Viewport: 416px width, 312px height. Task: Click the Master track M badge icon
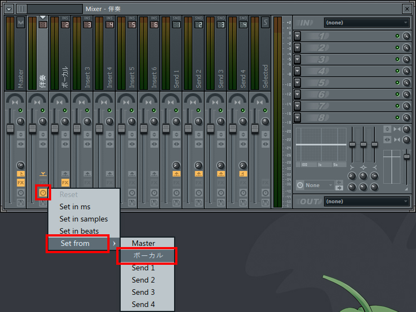coord(21,23)
